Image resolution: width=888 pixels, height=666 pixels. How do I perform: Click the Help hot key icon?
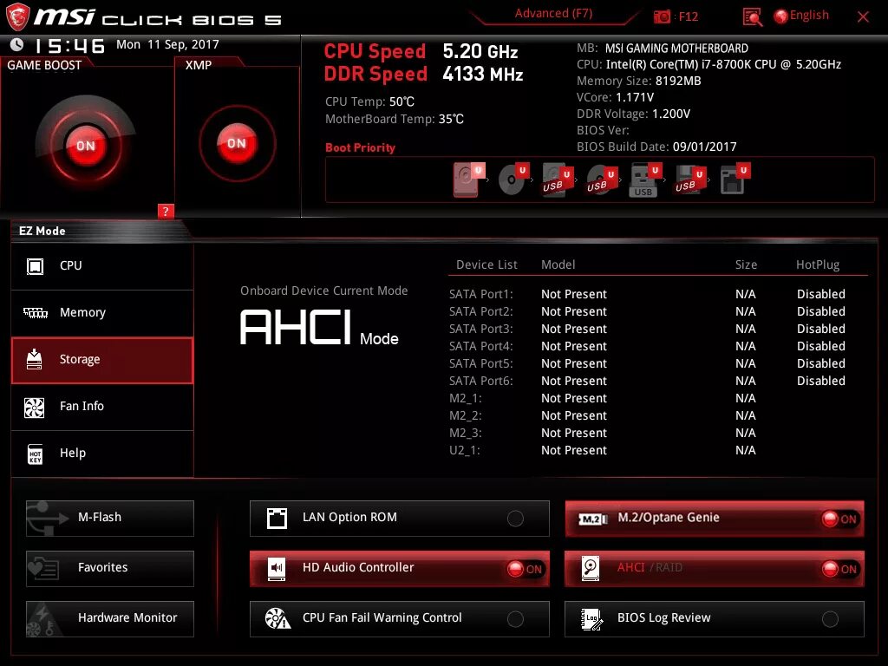[x=35, y=454]
